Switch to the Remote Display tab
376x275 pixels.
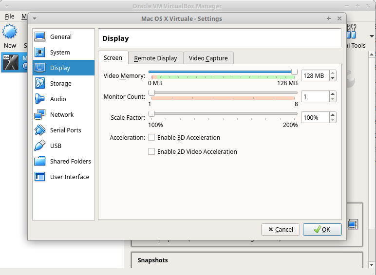tap(156, 58)
